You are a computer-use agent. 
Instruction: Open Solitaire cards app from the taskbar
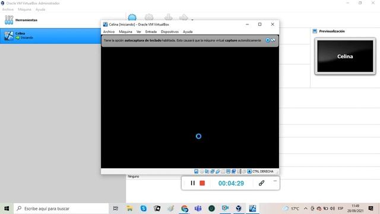(x=157, y=209)
